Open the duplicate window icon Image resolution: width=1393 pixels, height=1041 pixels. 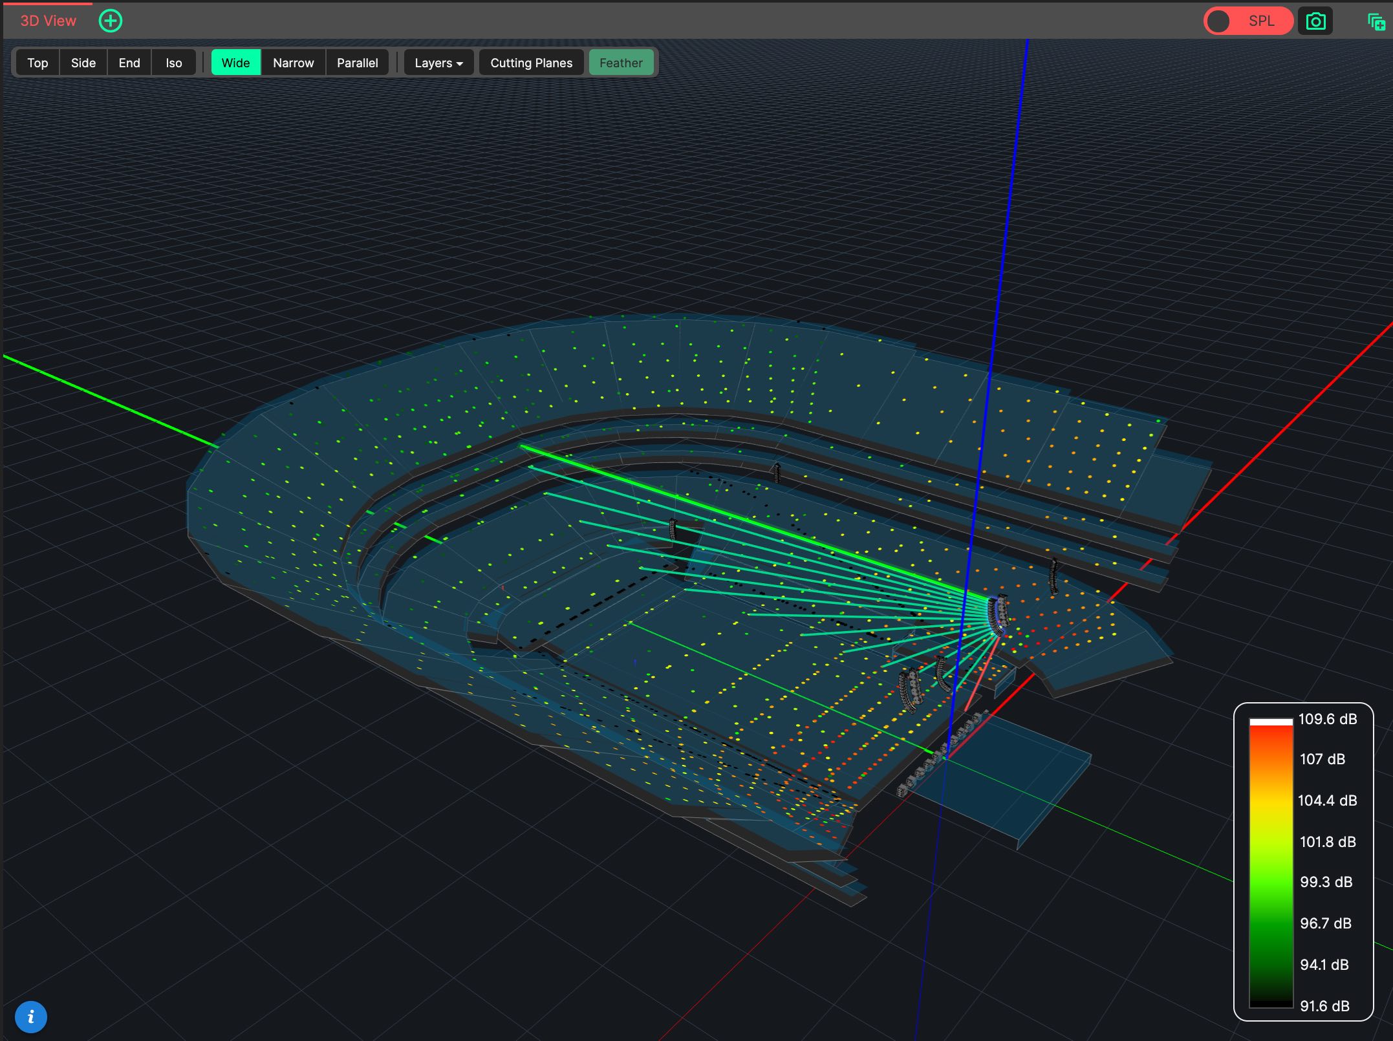click(x=1376, y=21)
